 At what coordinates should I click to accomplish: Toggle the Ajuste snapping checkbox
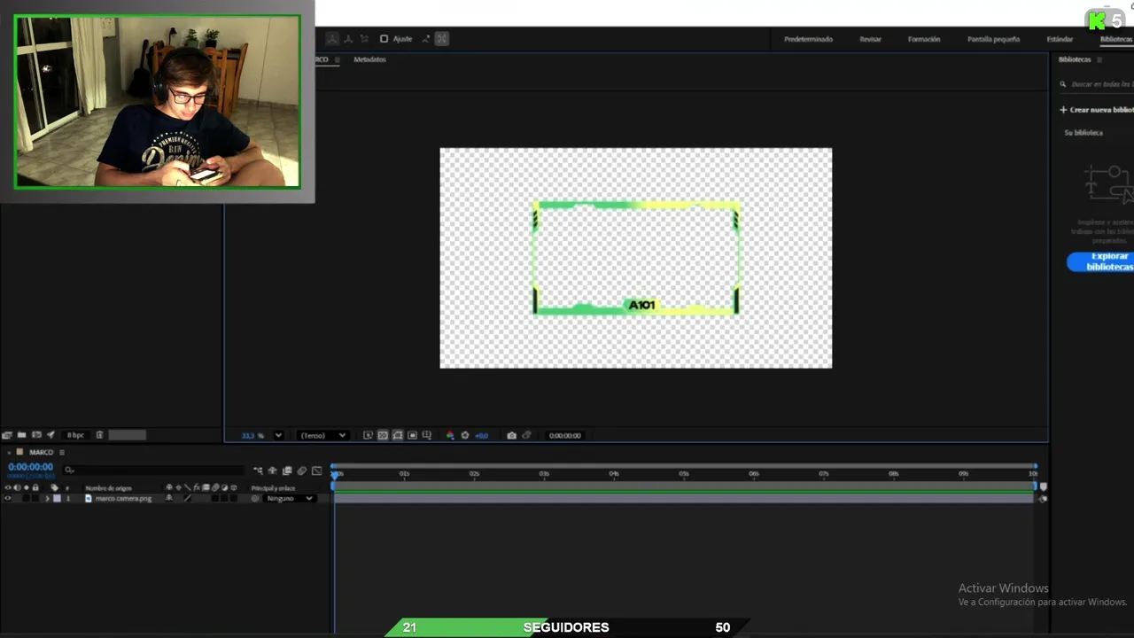384,39
